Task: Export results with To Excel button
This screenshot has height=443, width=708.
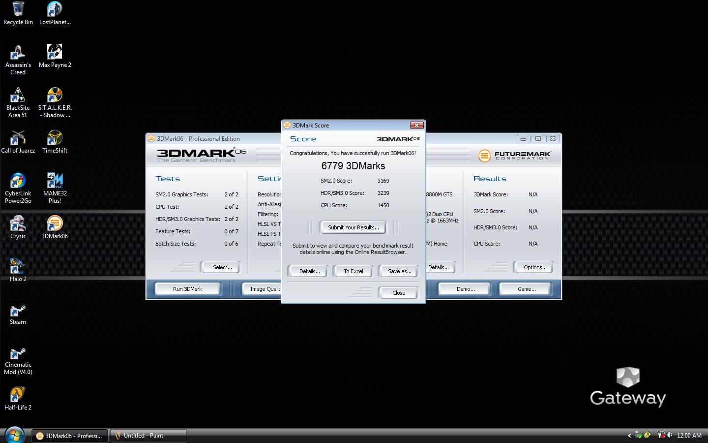Action: point(353,271)
